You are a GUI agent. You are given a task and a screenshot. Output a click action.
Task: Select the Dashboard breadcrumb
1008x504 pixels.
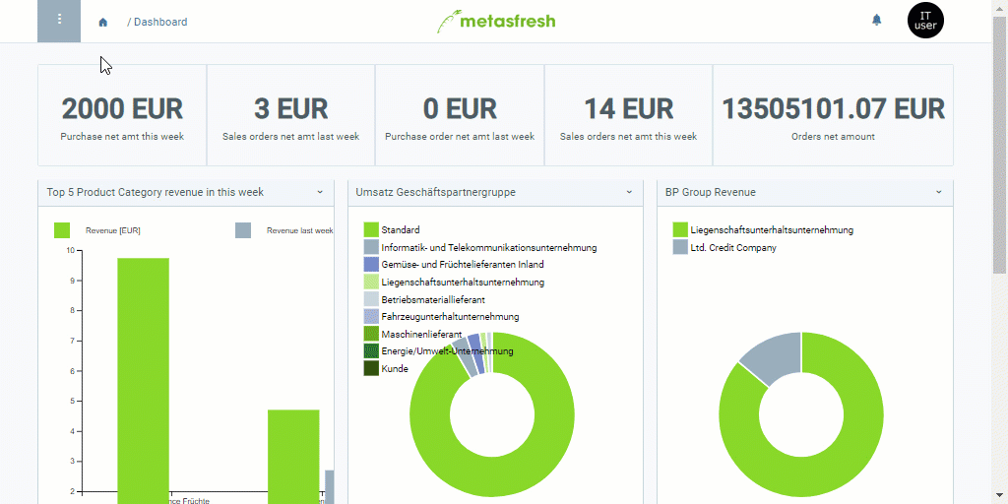[160, 22]
